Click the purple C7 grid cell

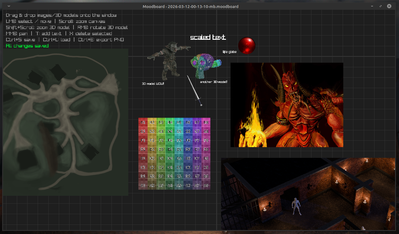coord(197,167)
